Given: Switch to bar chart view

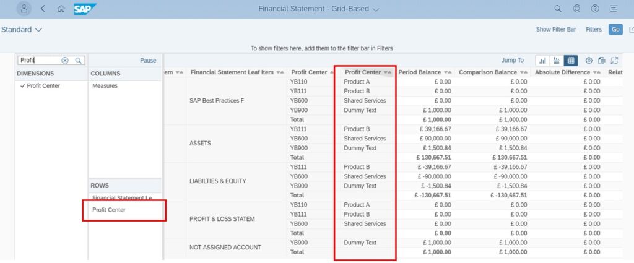Looking at the screenshot, I should click(x=542, y=61).
